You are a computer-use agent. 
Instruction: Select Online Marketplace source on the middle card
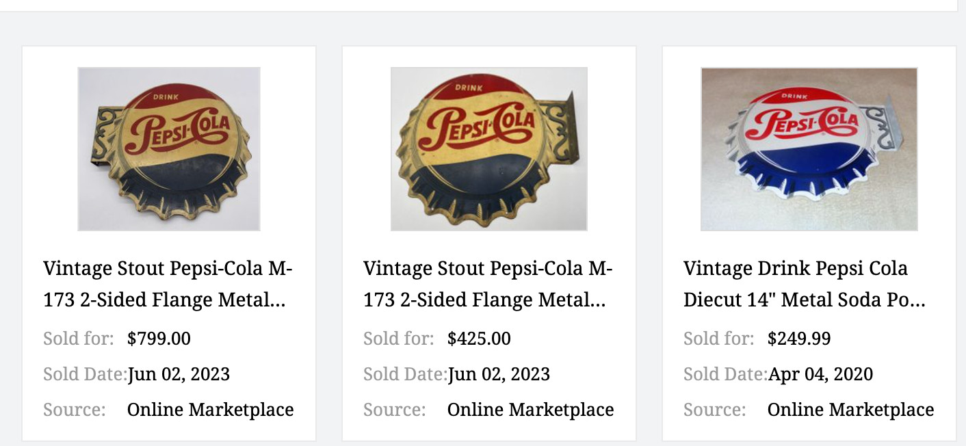pyautogui.click(x=530, y=410)
